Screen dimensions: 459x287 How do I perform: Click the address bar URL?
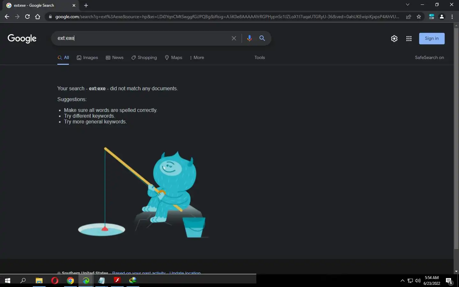(227, 17)
